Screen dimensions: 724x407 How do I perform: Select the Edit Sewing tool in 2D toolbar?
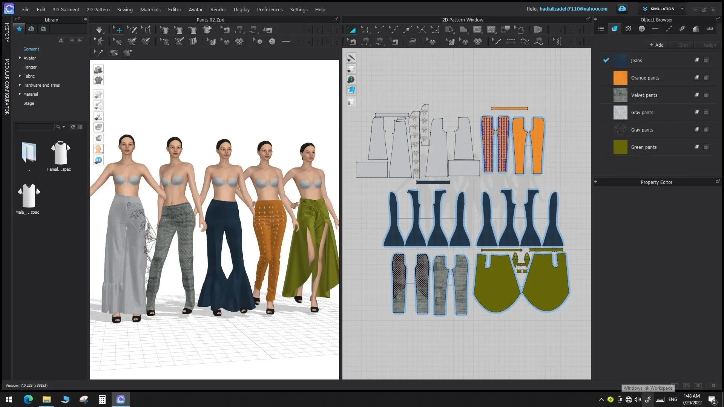351,41
